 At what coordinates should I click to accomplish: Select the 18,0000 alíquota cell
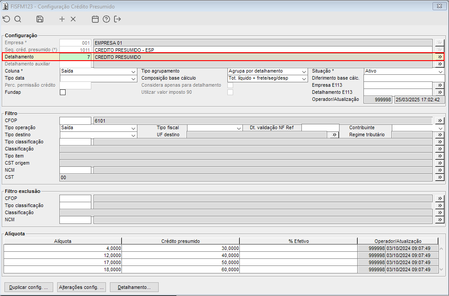click(x=62, y=269)
